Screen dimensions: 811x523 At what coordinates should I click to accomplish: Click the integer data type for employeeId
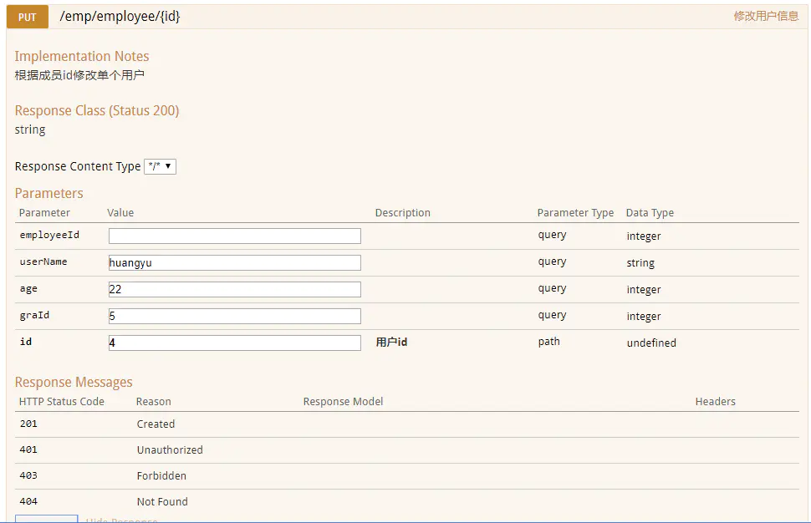[644, 236]
